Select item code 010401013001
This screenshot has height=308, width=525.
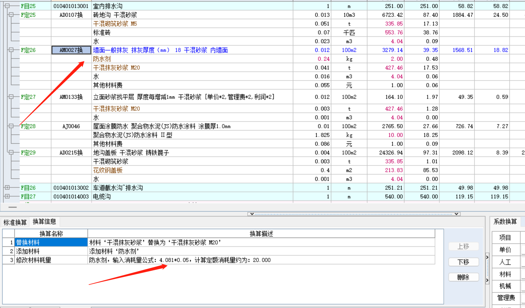pos(71,6)
